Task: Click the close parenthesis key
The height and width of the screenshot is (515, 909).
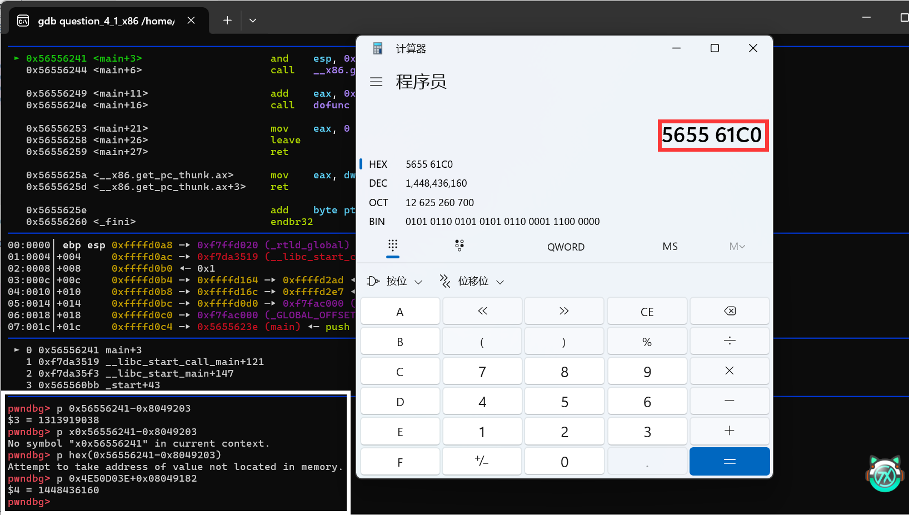Action: coord(564,341)
